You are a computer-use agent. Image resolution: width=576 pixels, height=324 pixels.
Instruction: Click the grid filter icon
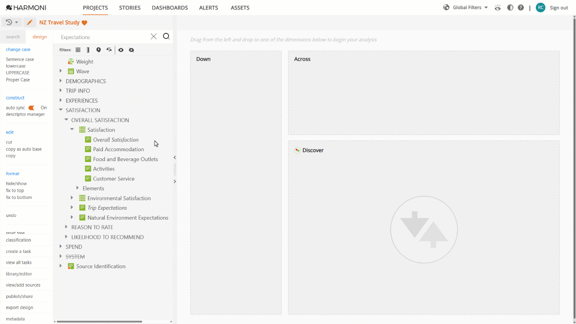(78, 50)
